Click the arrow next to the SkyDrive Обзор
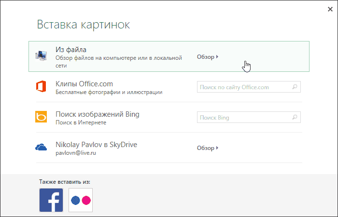 (218, 148)
